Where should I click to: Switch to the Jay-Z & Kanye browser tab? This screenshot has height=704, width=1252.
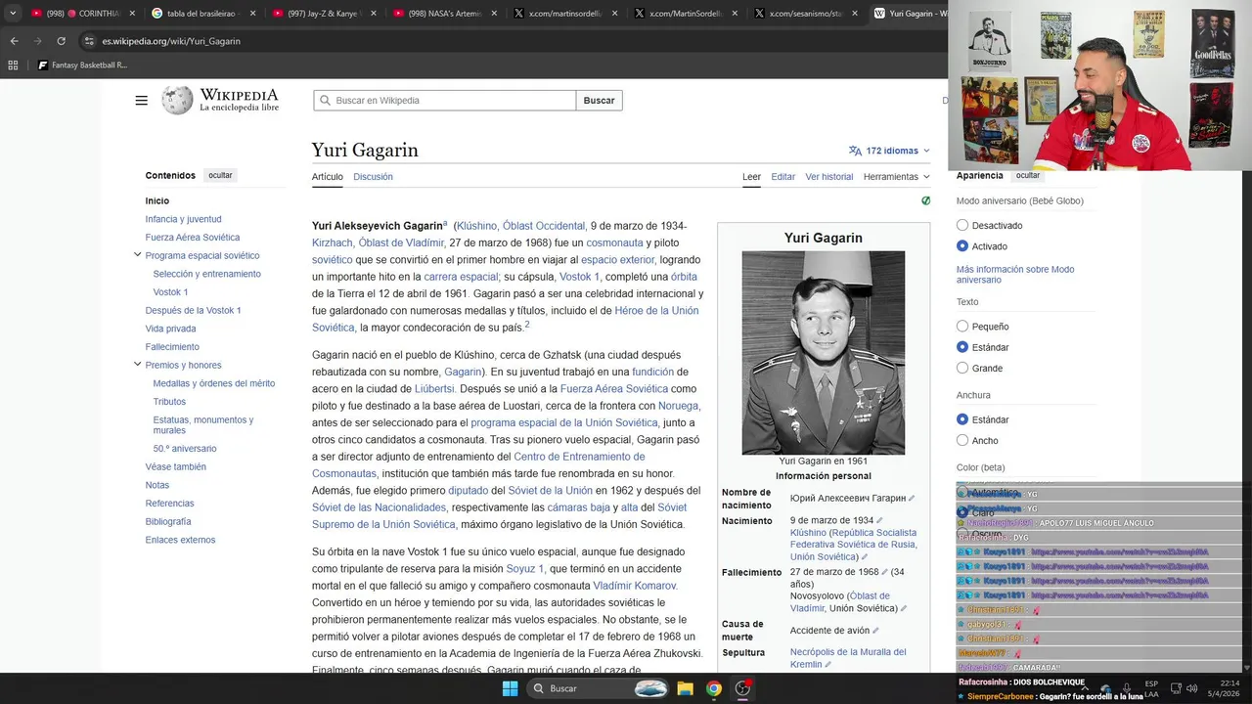[x=324, y=14]
